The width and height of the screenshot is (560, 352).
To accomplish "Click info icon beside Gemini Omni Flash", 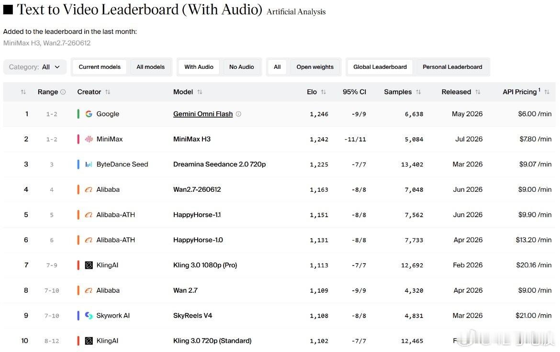I will coord(238,114).
